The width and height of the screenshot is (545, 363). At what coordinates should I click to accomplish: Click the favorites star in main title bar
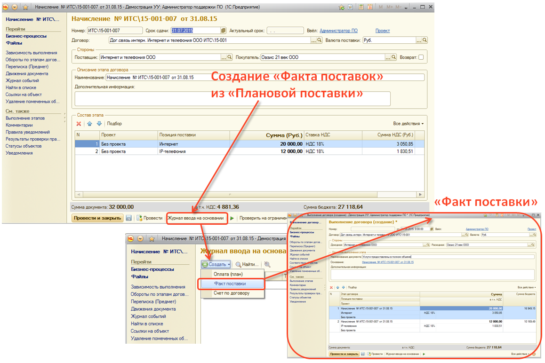pyautogui.click(x=341, y=7)
